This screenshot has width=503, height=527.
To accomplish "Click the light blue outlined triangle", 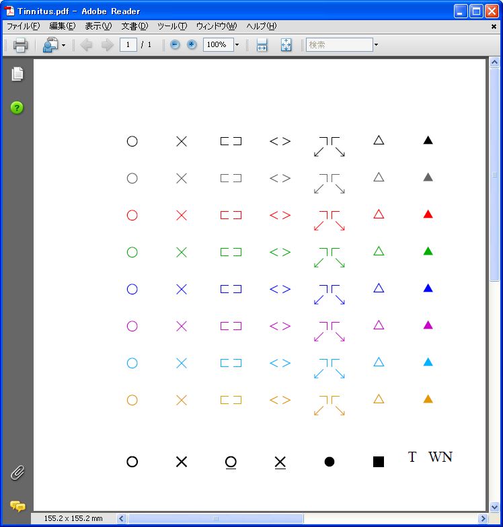I will coord(379,362).
